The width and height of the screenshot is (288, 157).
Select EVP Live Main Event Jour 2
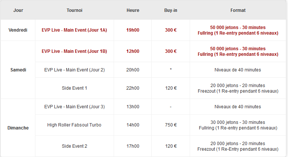75,70
